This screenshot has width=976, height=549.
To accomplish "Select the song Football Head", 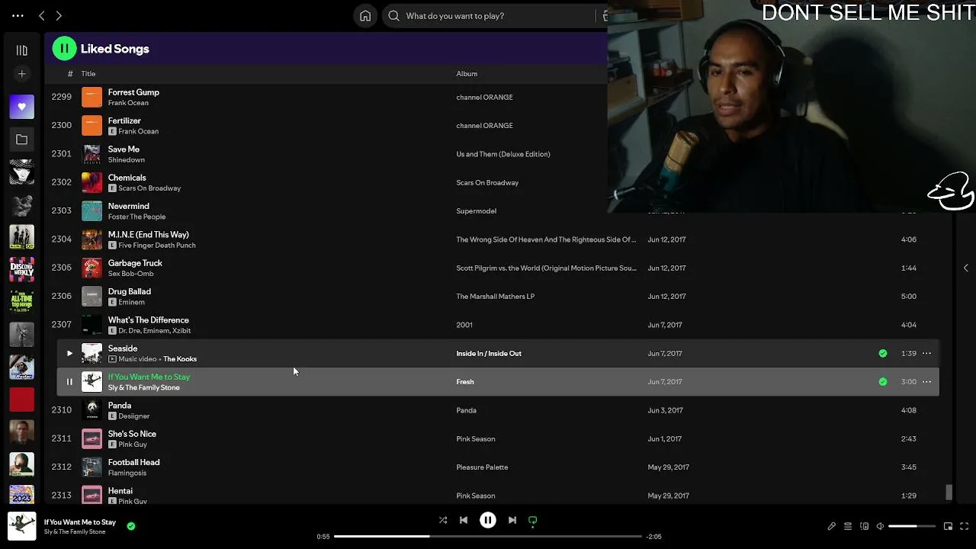I will tap(134, 462).
